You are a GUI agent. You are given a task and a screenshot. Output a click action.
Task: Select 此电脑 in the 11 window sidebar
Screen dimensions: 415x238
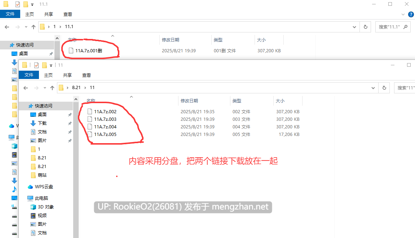(41, 198)
